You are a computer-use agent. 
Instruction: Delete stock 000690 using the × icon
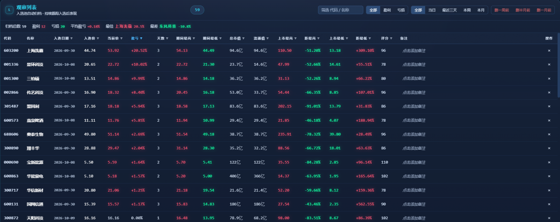549,162
